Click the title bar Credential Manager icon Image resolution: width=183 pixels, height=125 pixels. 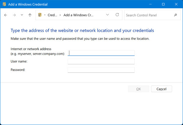pos(4,4)
